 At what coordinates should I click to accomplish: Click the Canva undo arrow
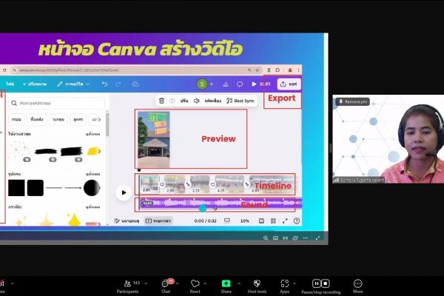pyautogui.click(x=104, y=84)
